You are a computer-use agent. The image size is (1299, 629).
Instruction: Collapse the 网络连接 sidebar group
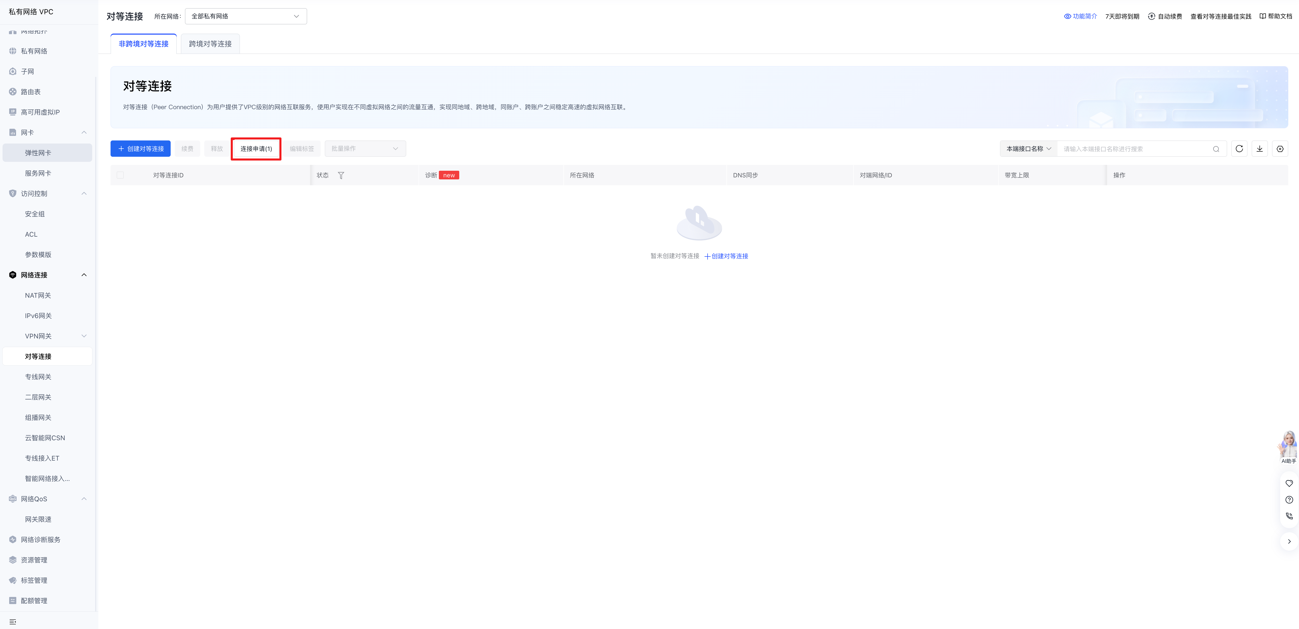(84, 275)
